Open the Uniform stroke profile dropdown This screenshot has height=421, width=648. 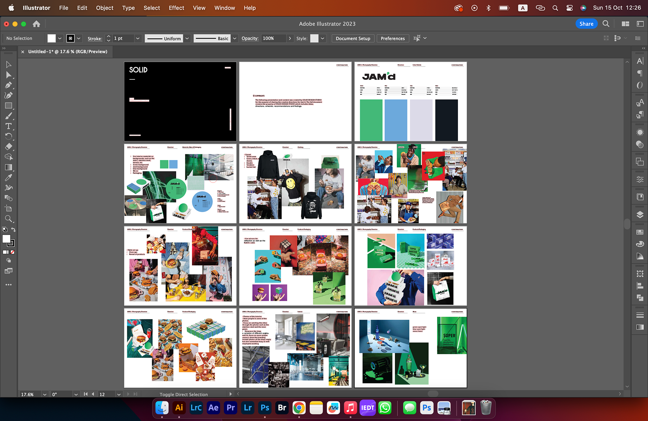tap(187, 38)
